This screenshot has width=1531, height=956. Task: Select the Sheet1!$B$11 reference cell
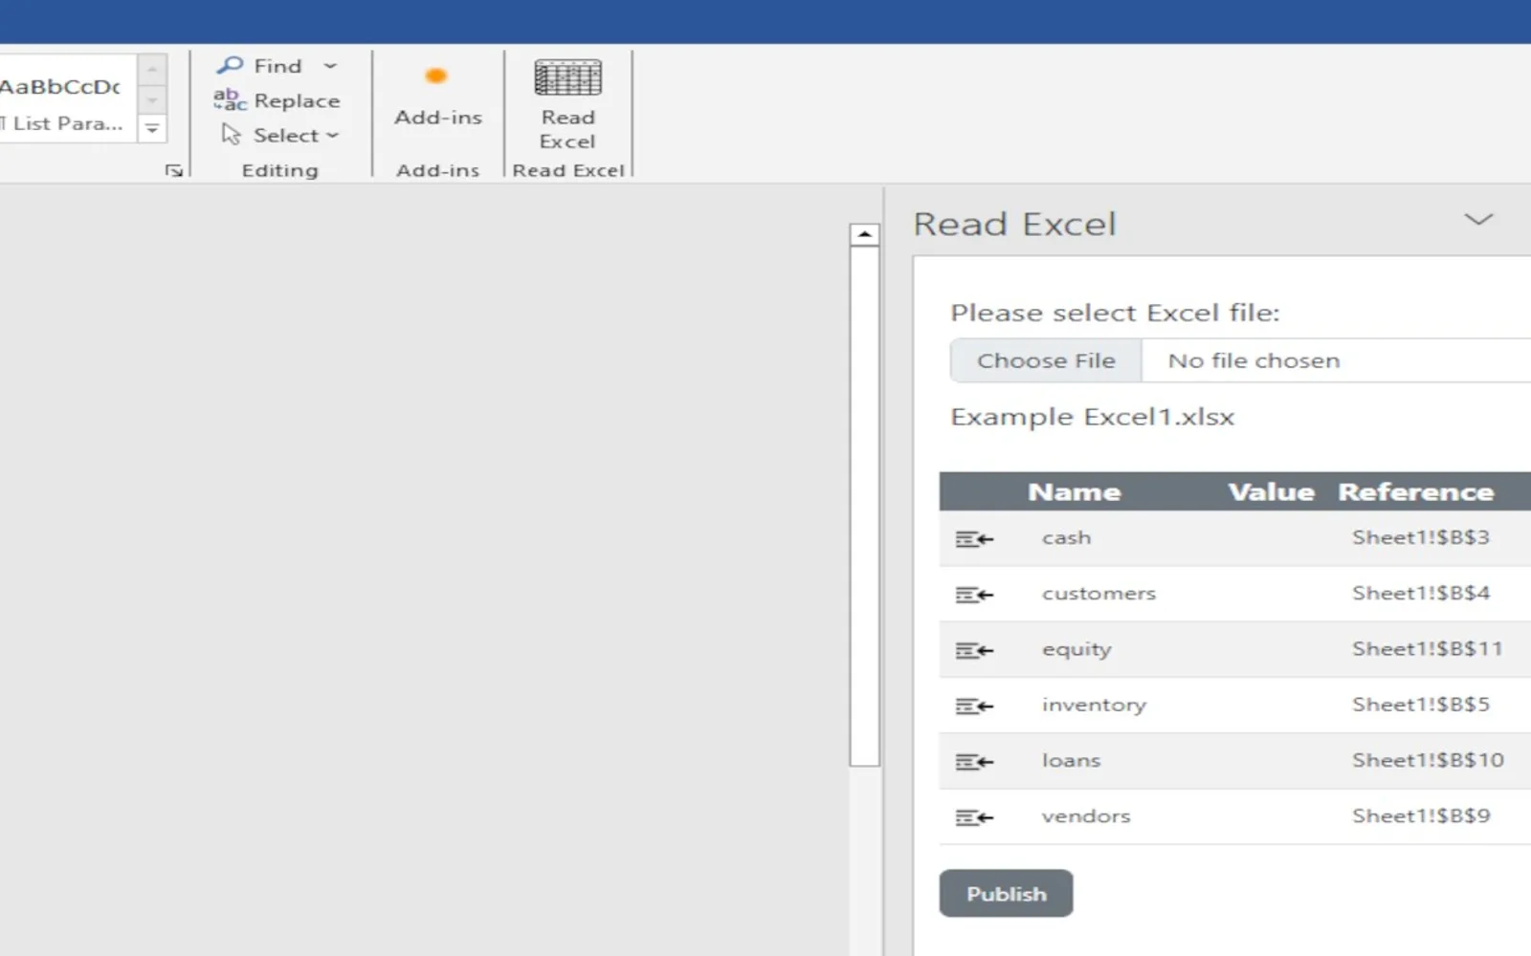coord(1427,649)
